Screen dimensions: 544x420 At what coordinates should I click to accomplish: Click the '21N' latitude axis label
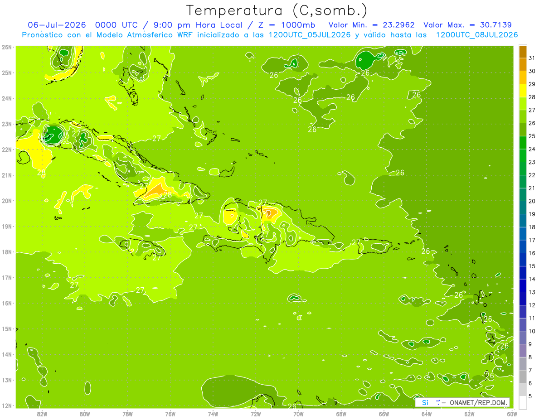pyautogui.click(x=7, y=175)
